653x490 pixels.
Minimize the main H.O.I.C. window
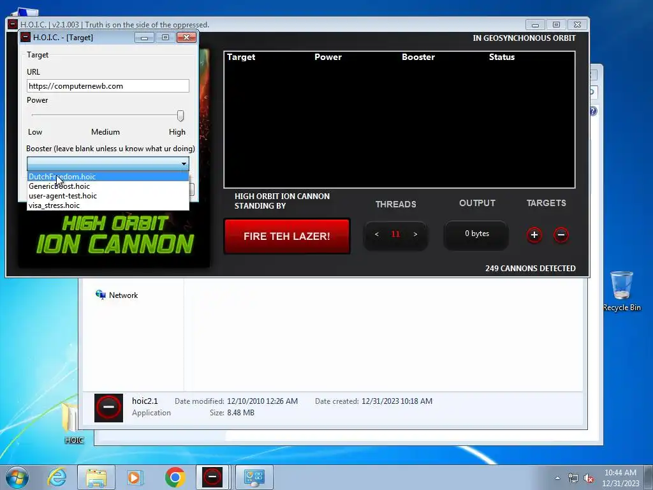(x=535, y=25)
